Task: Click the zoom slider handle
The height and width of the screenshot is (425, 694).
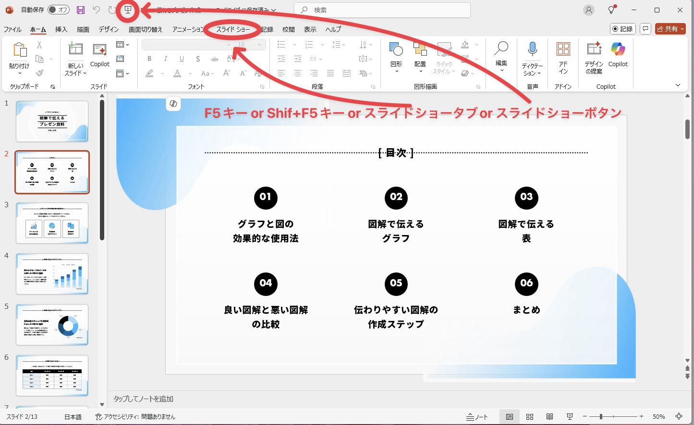Action: click(x=601, y=417)
